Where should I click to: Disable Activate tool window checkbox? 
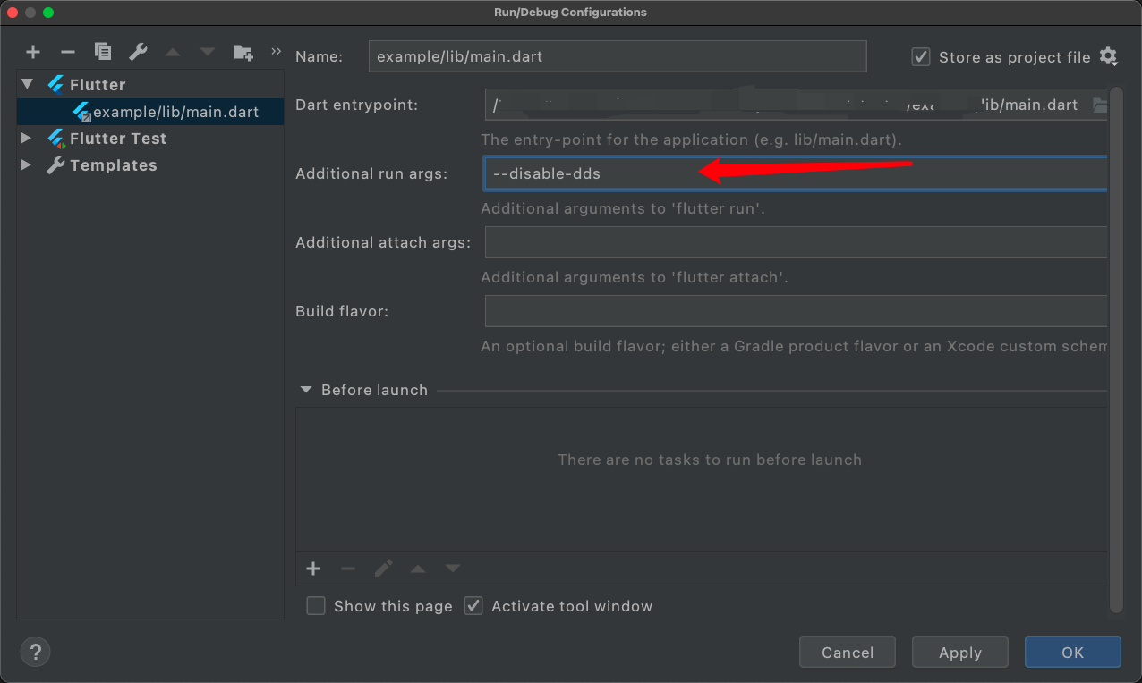(x=473, y=606)
